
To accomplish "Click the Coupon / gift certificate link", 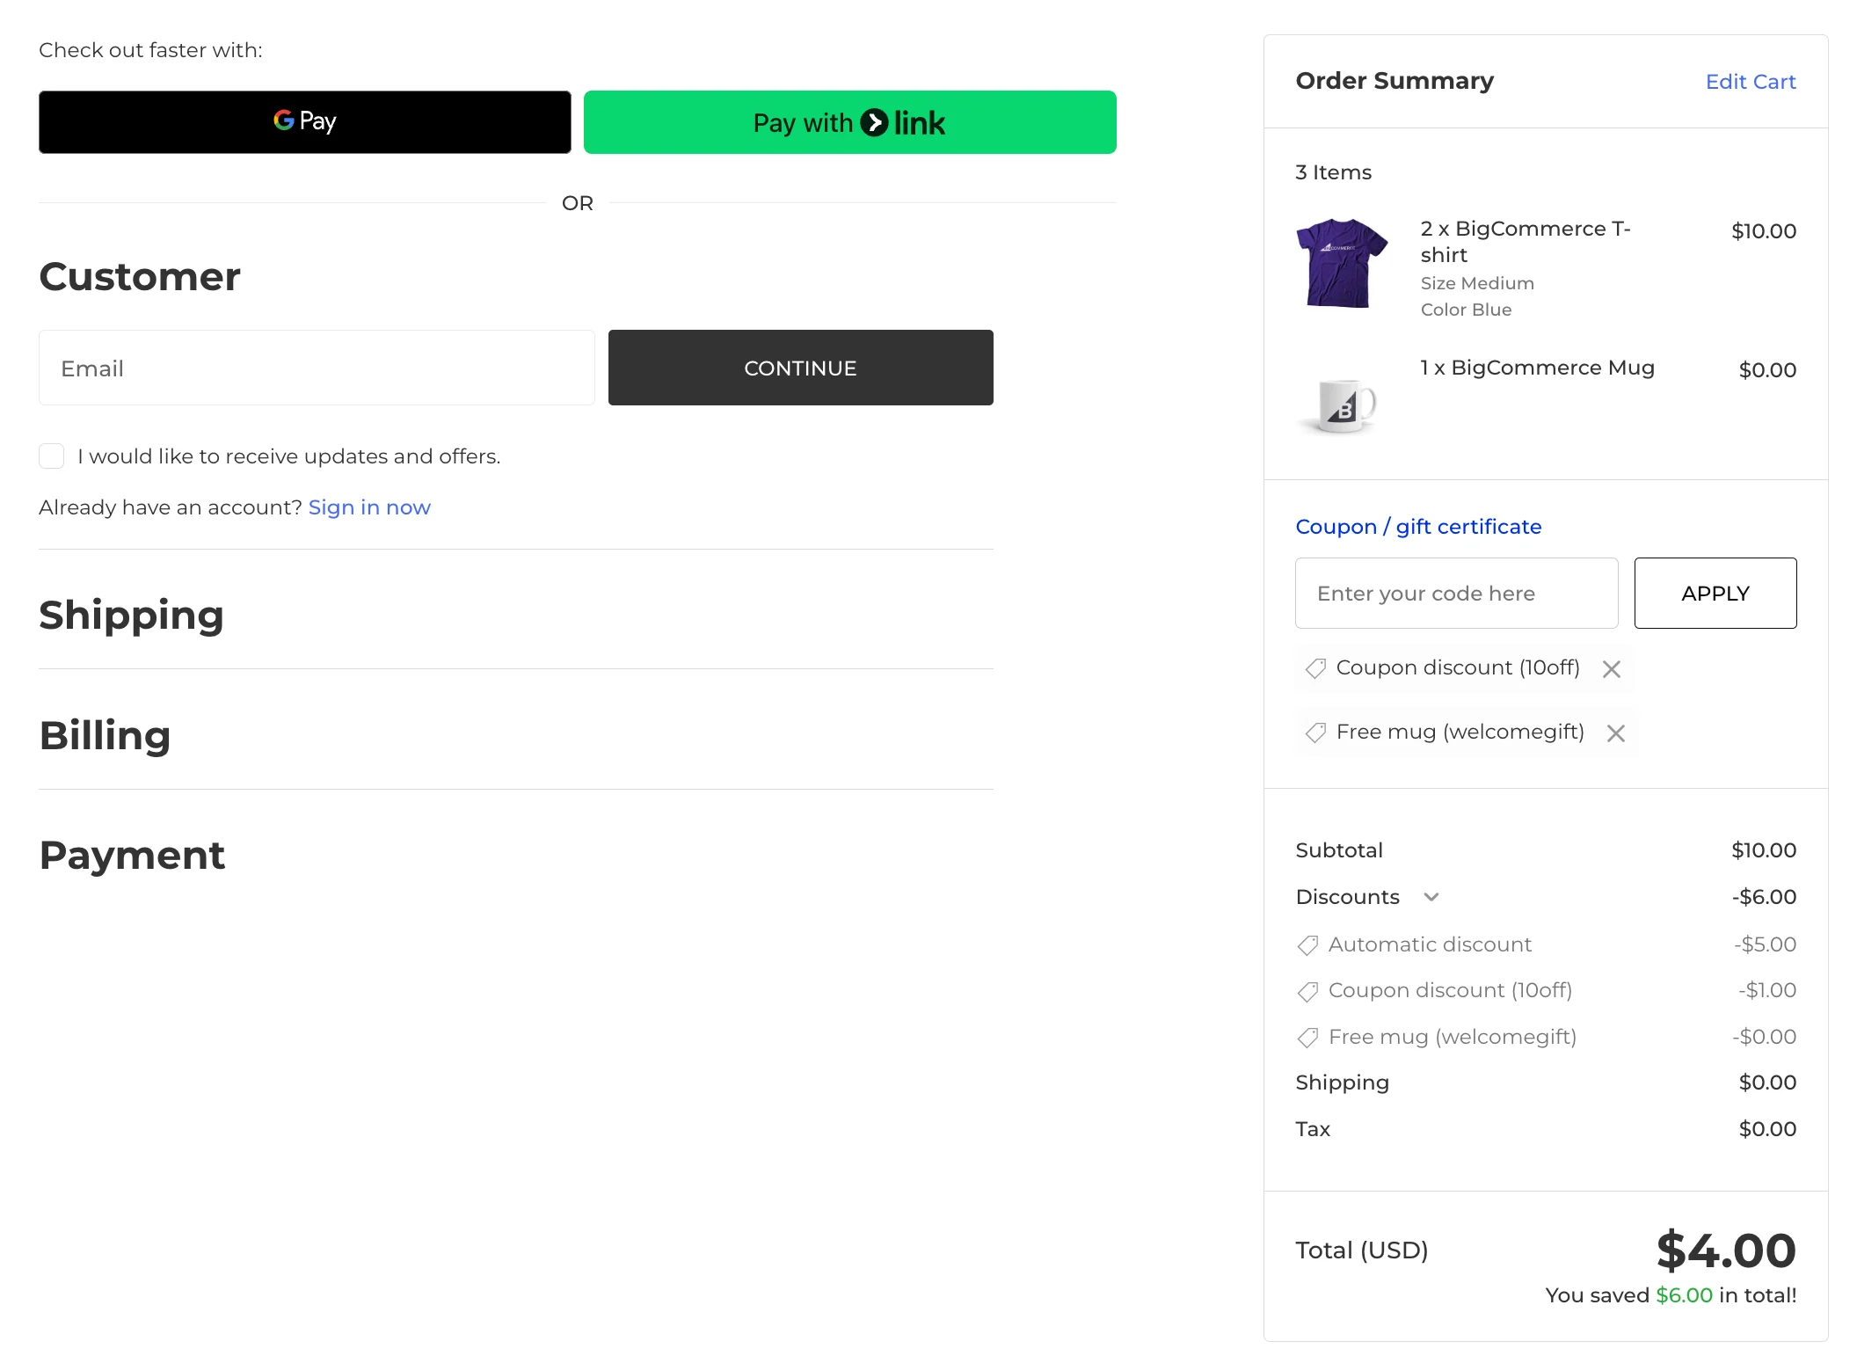I will click(1417, 526).
